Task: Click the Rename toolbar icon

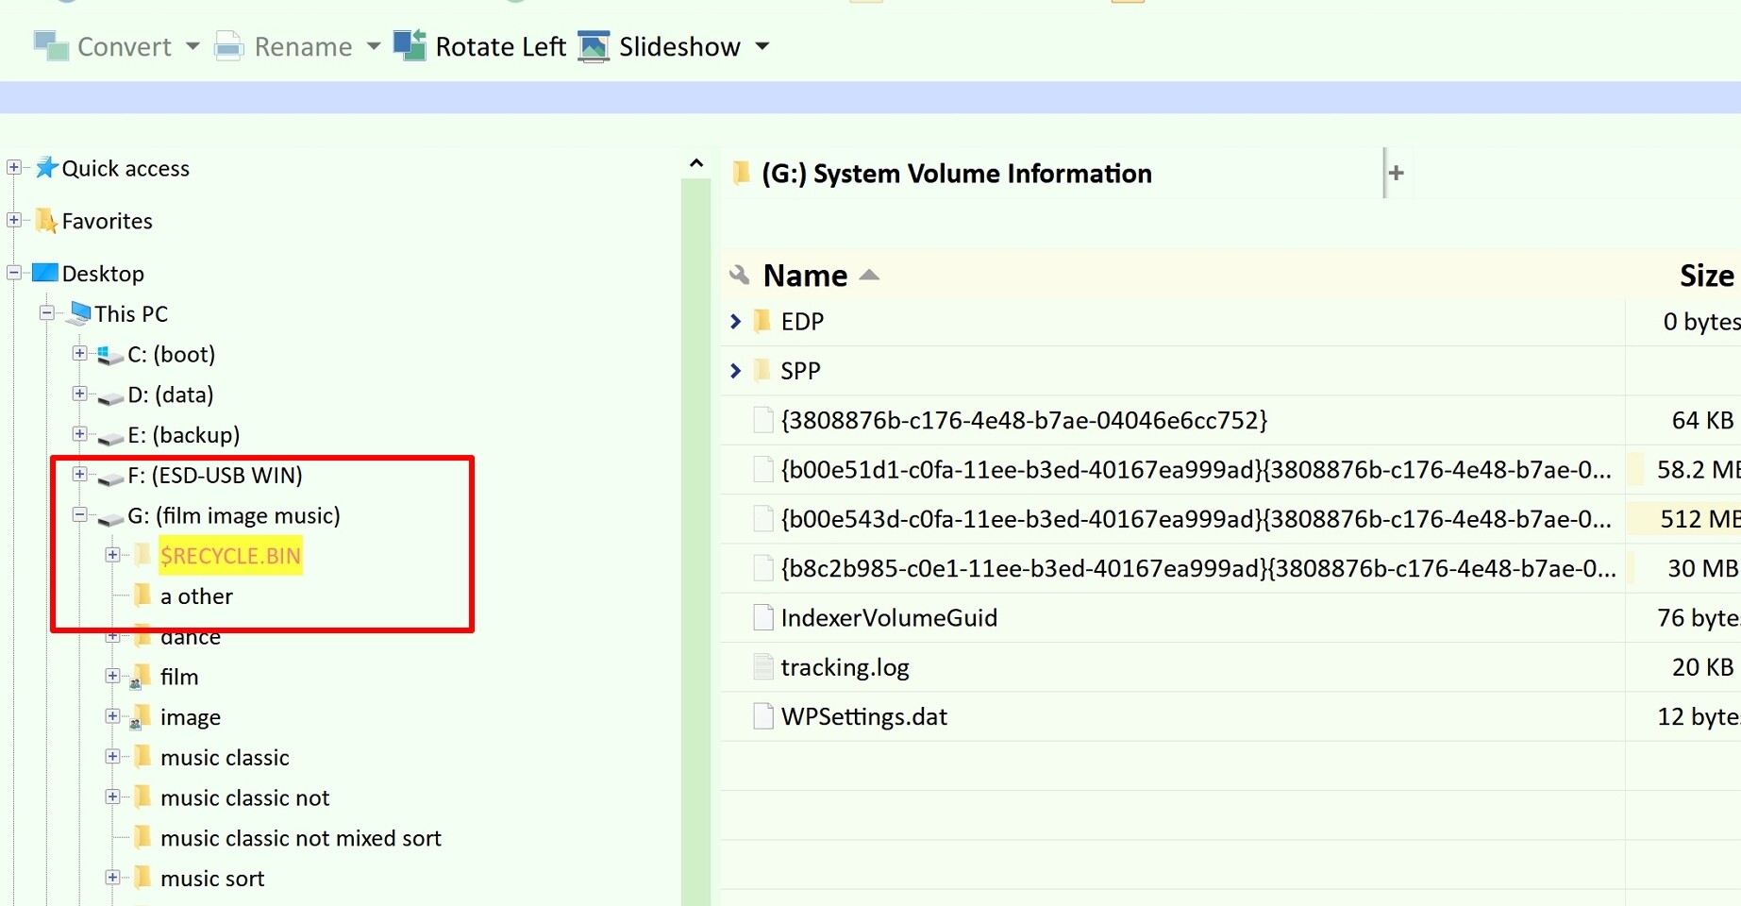Action: tap(228, 46)
